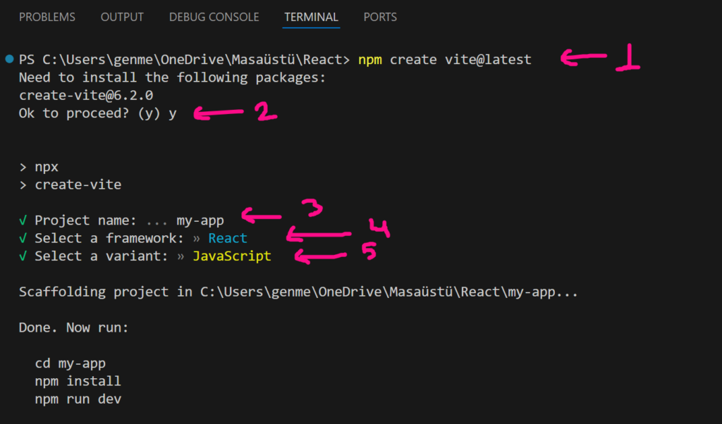This screenshot has width=722, height=424.
Task: Switch to the OUTPUT tab
Action: coord(122,16)
